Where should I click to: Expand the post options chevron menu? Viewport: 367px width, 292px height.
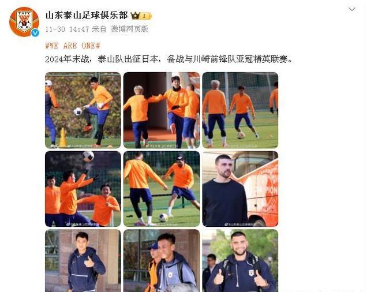pos(352,9)
